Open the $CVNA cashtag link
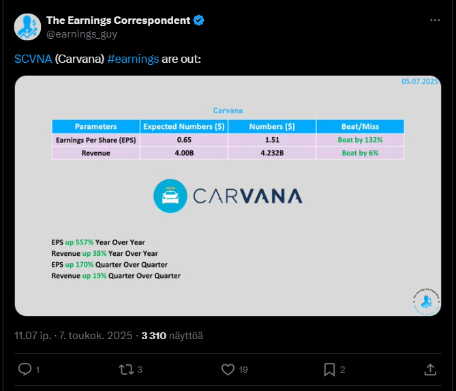The height and width of the screenshot is (391, 456). click(33, 59)
